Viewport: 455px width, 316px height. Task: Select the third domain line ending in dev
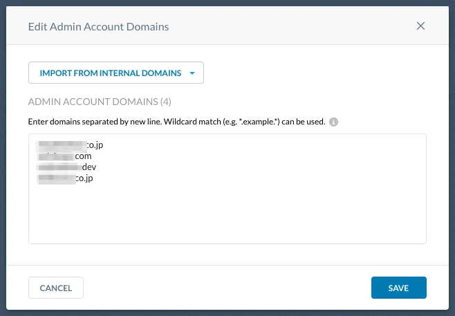(89, 167)
